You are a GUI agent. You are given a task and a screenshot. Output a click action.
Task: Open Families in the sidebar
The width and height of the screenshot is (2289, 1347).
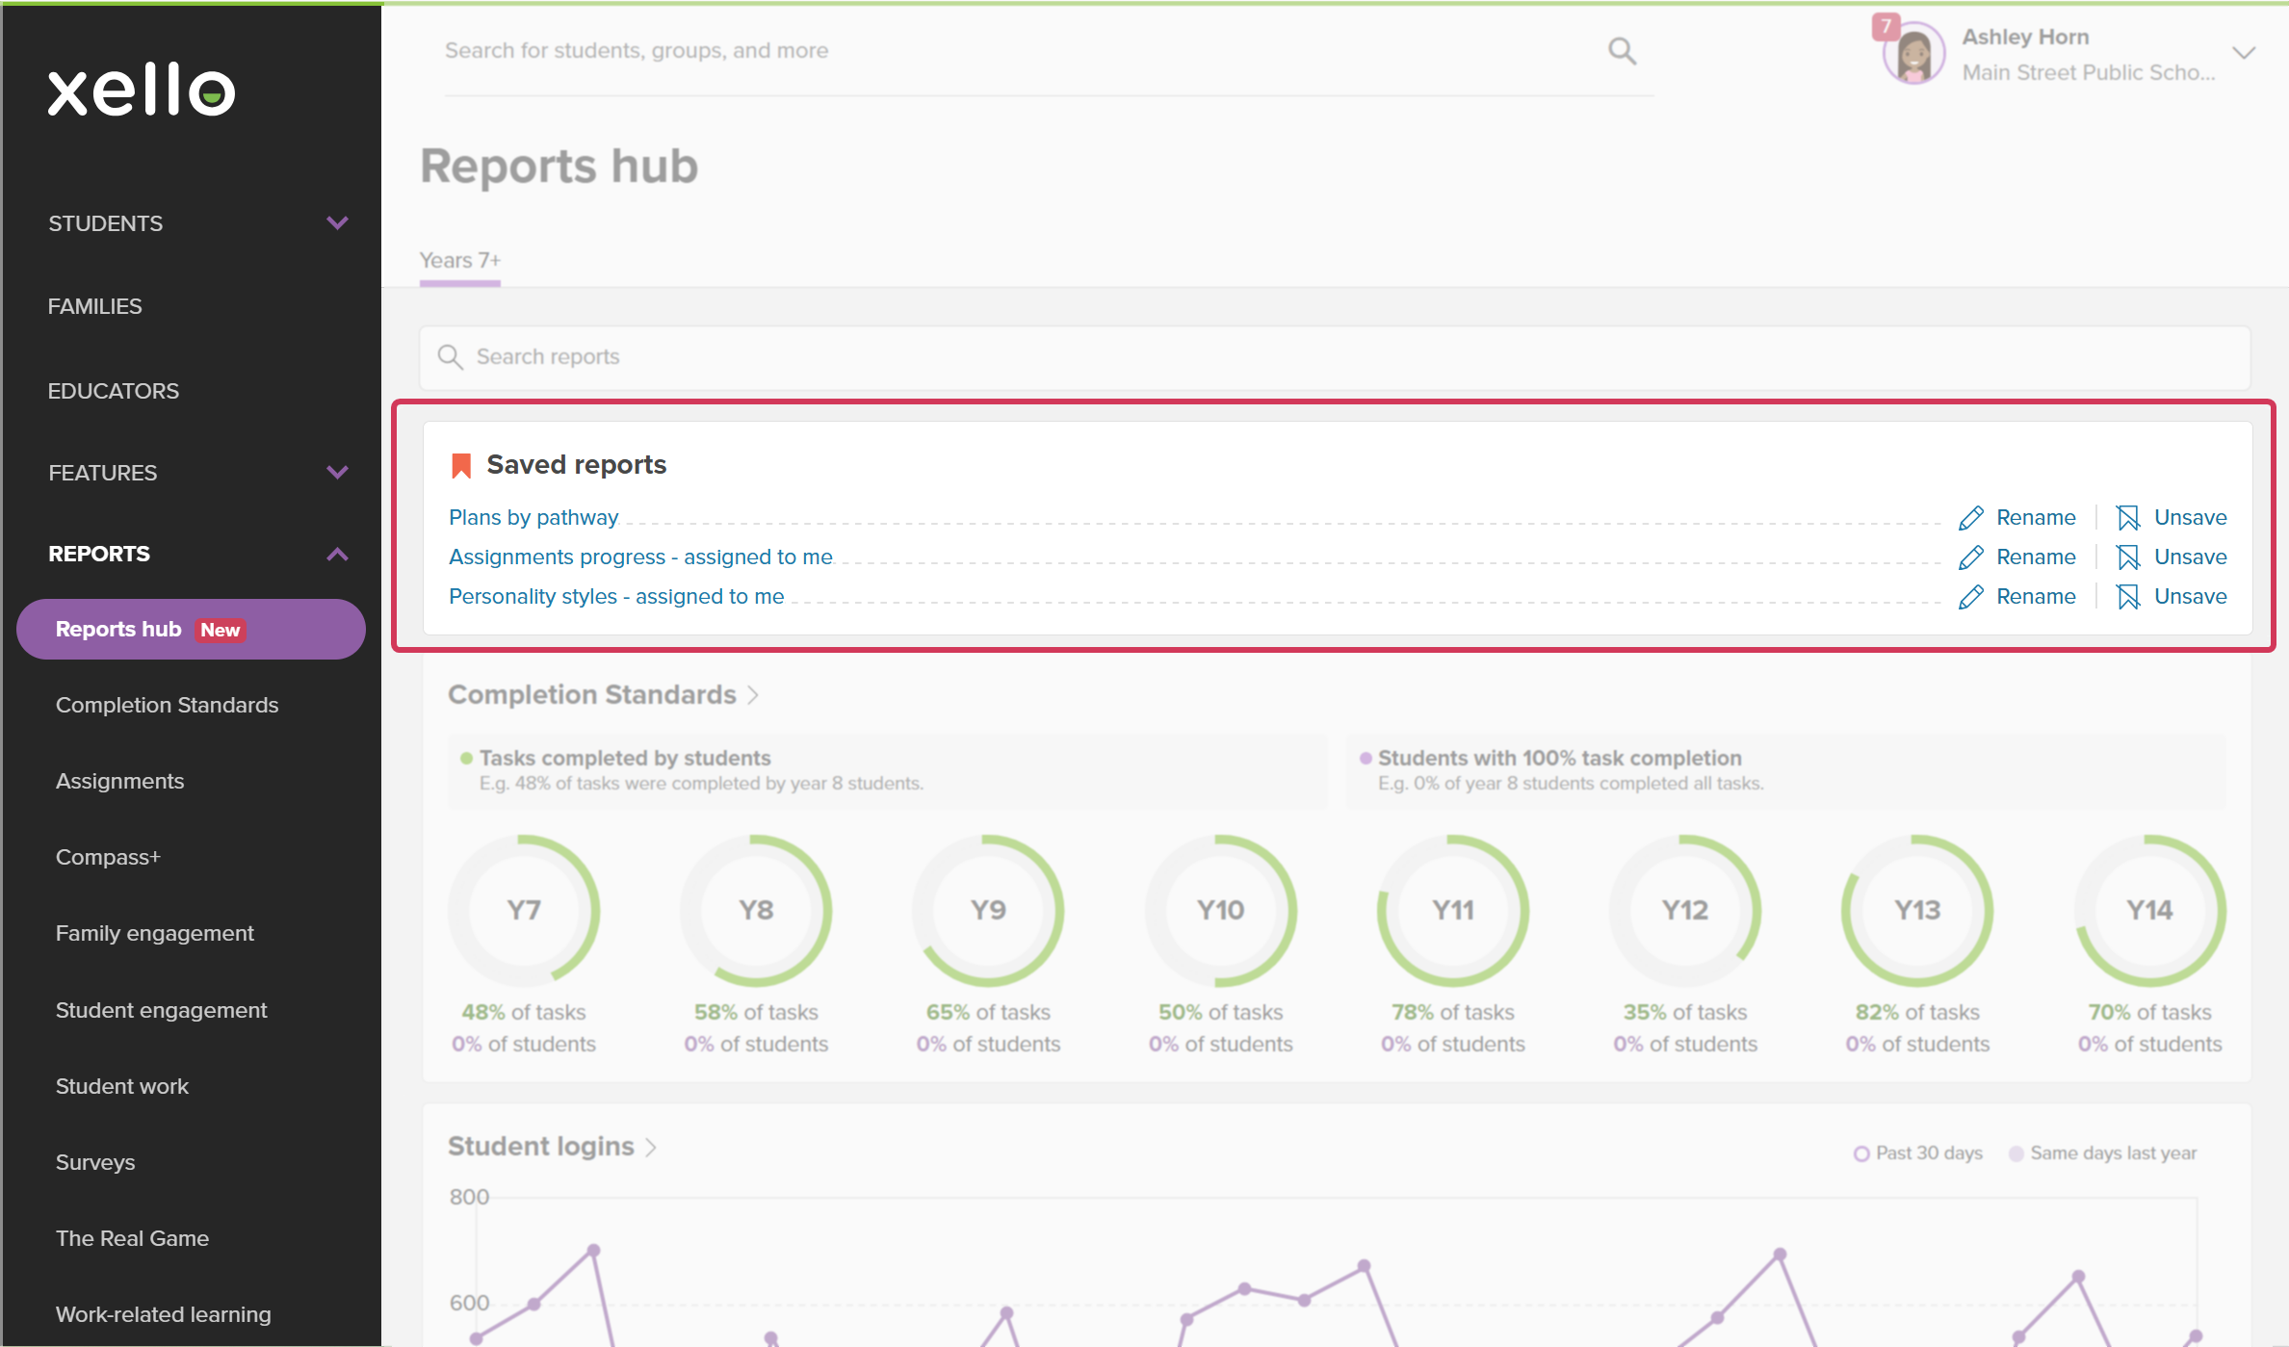click(x=95, y=306)
